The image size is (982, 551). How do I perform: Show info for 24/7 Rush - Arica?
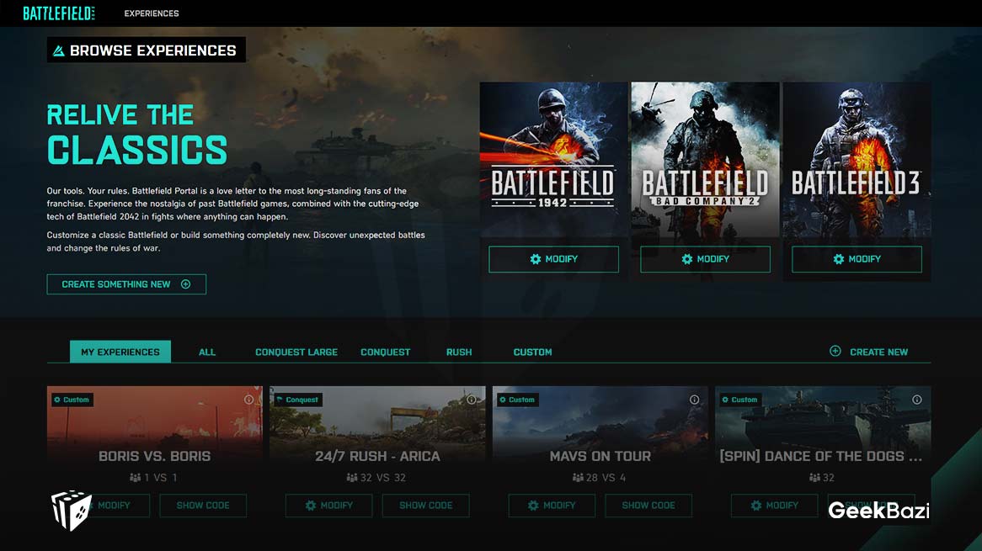[x=472, y=400]
